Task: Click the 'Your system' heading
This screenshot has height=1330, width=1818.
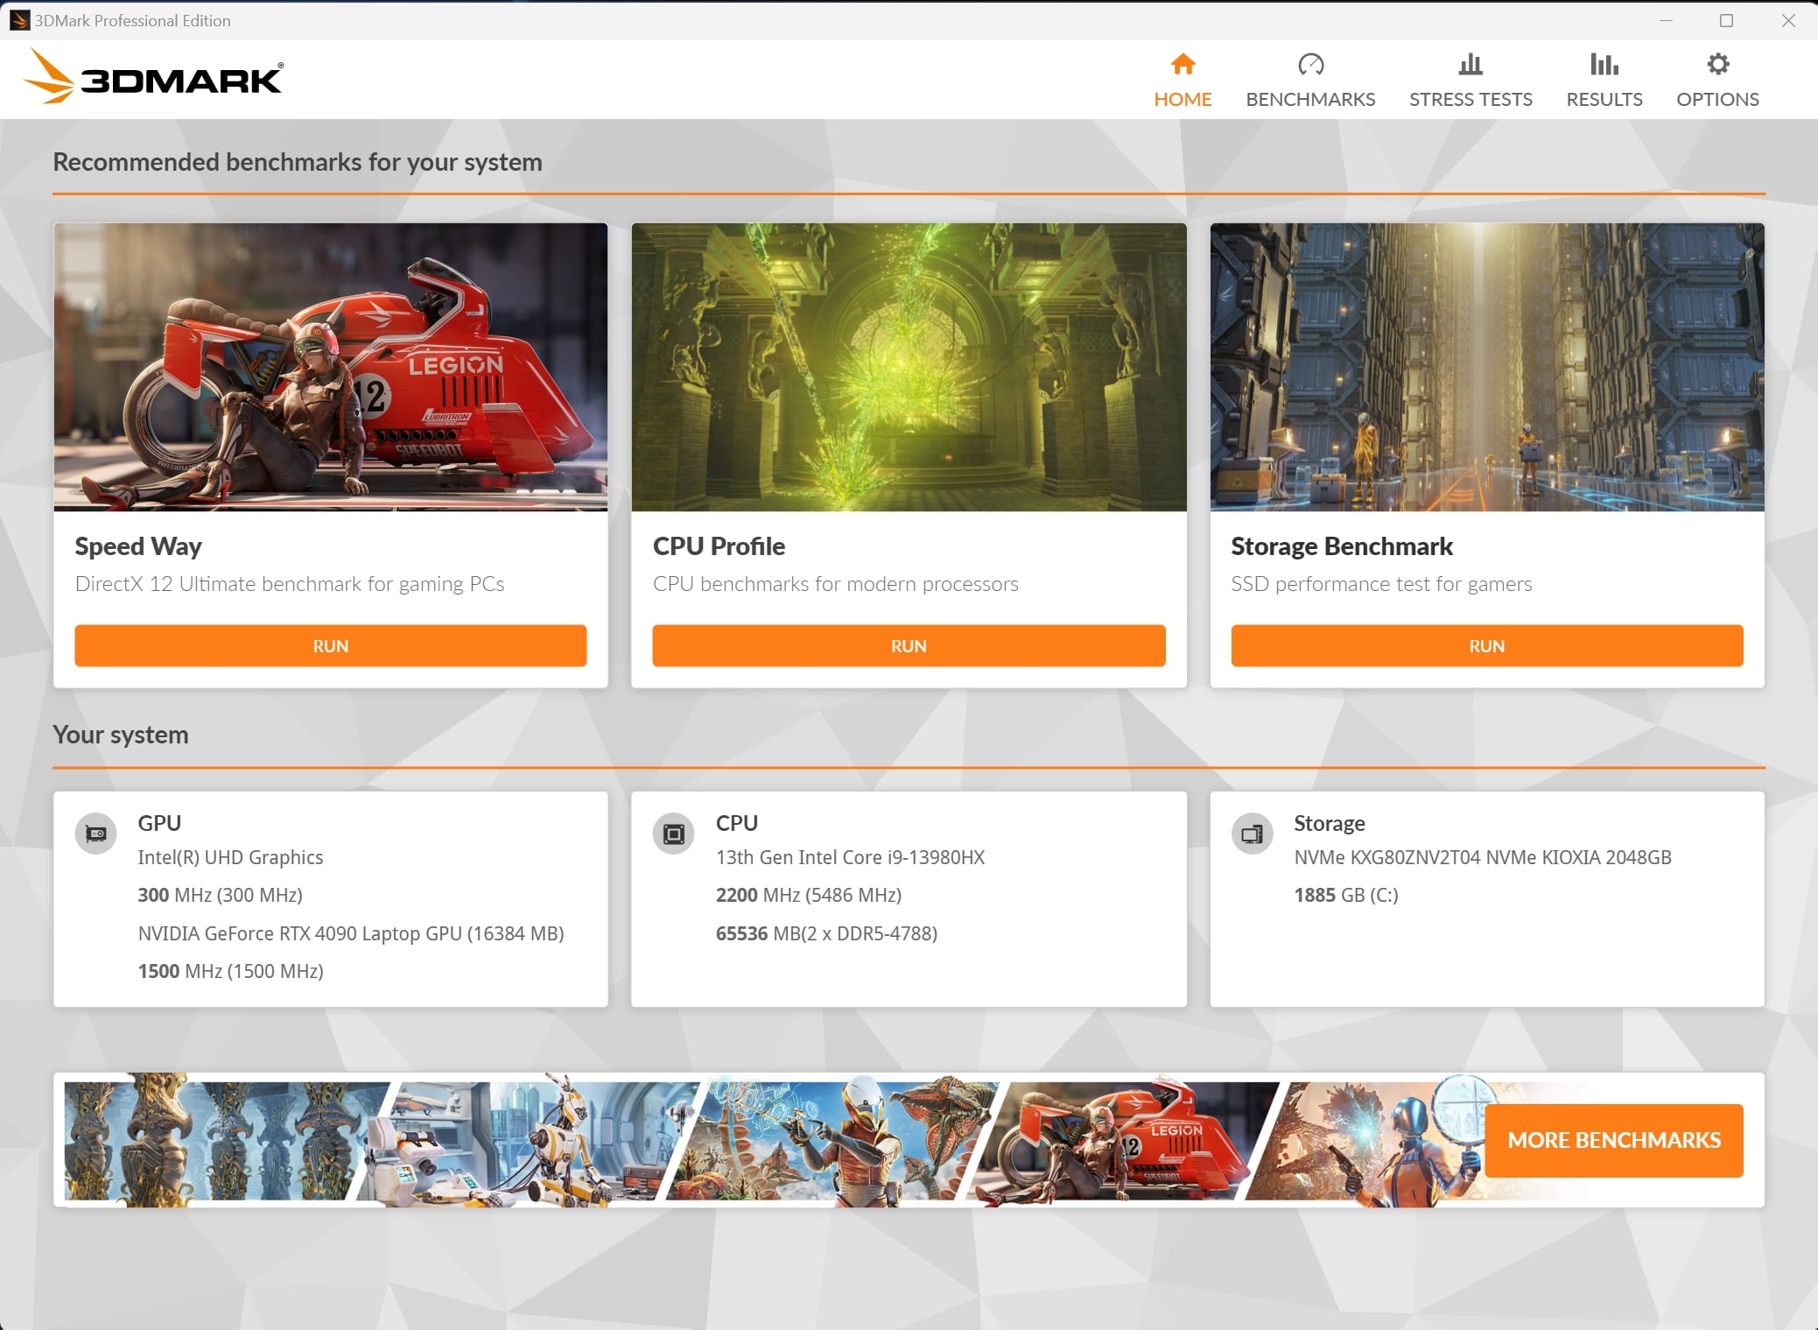Action: tap(120, 735)
